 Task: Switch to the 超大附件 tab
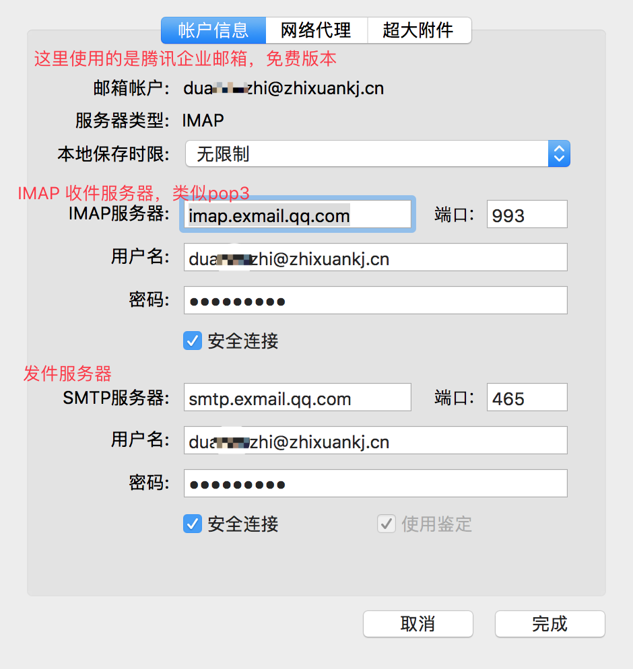[420, 30]
